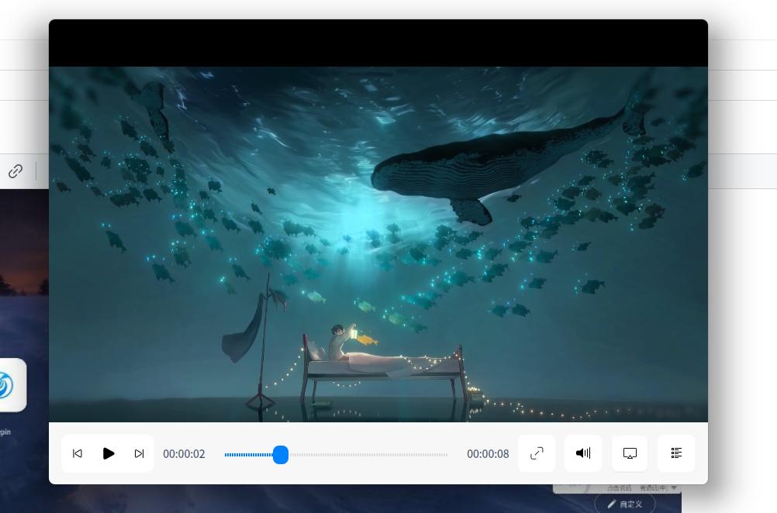
Task: Skip to the next video
Action: pyautogui.click(x=140, y=453)
